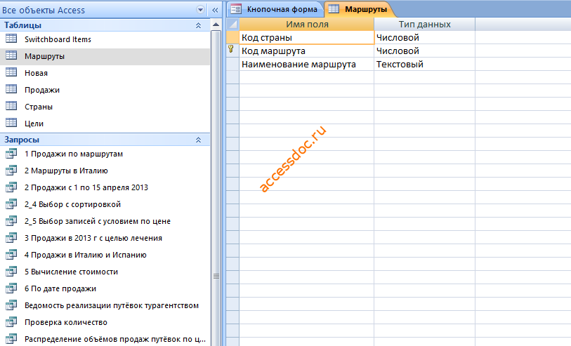Click the Switchboard Items table icon

point(11,39)
